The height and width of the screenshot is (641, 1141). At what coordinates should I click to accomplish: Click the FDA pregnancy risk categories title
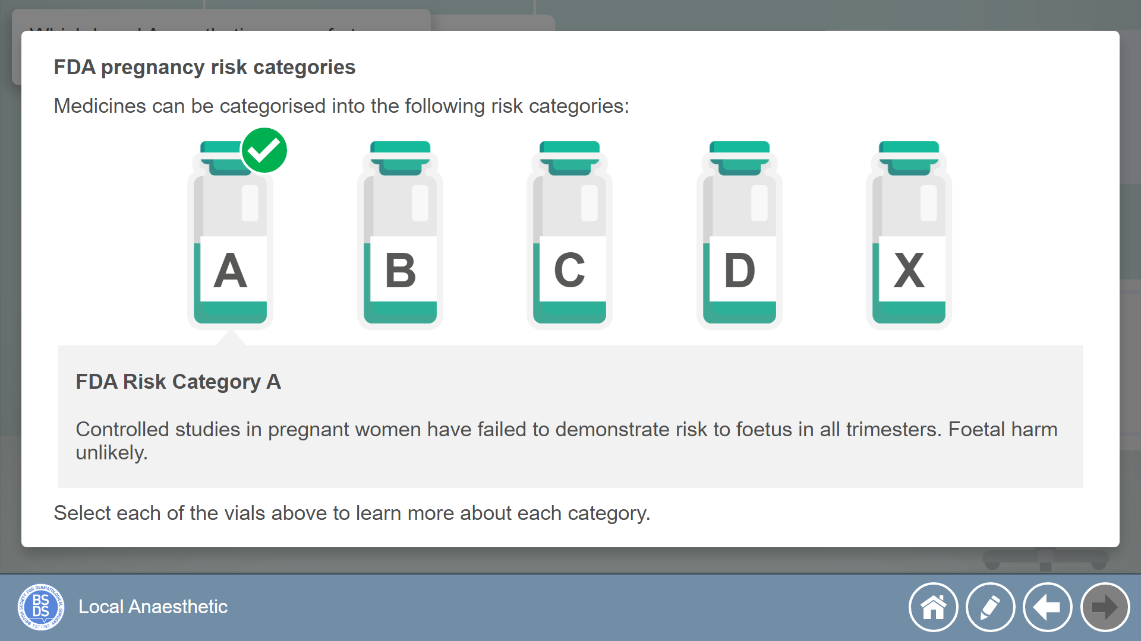point(204,67)
